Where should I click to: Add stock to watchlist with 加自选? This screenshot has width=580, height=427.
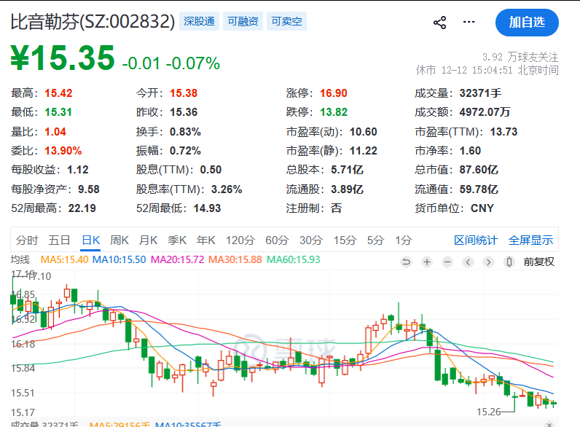click(527, 23)
